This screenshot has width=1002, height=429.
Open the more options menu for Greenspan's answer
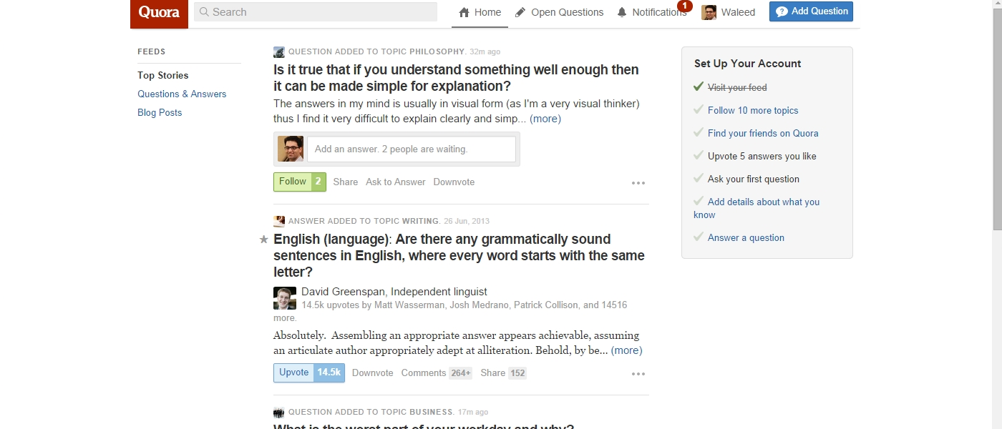coord(638,374)
